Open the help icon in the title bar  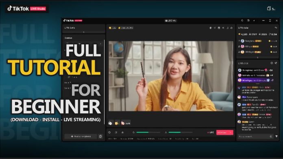point(248,21)
